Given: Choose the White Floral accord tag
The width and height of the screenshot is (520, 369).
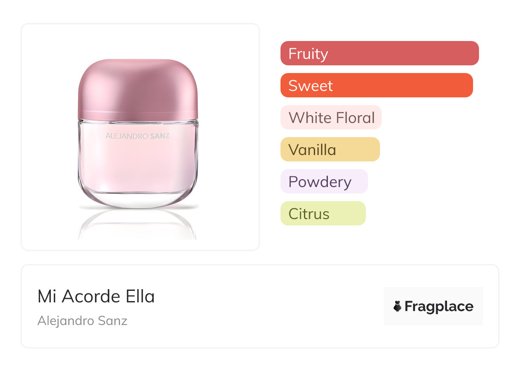Looking at the screenshot, I should click(331, 117).
